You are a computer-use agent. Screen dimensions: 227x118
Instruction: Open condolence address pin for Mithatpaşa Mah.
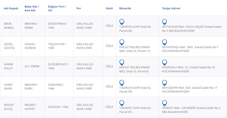point(164,42)
